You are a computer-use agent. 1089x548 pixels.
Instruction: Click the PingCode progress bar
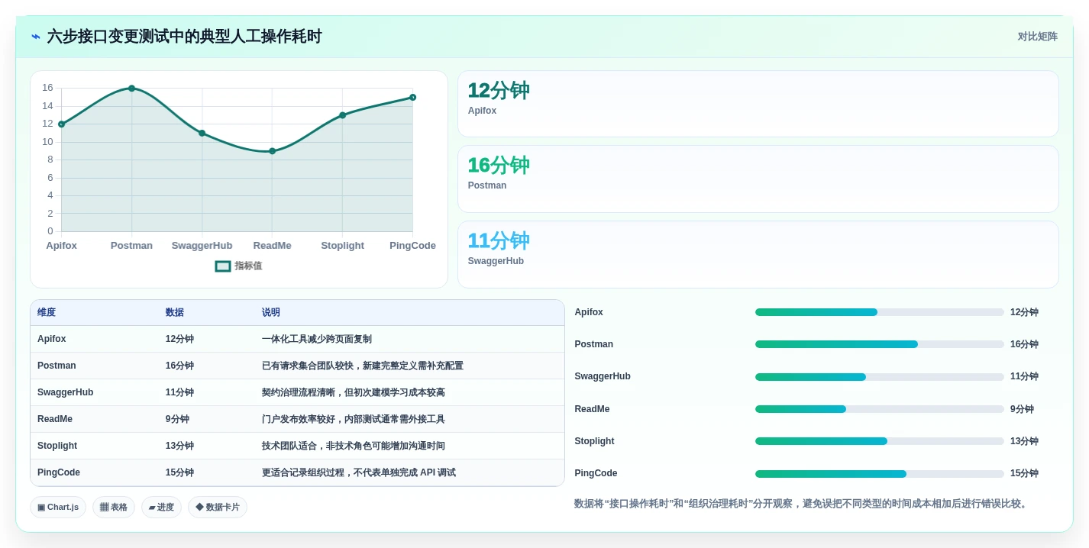880,473
